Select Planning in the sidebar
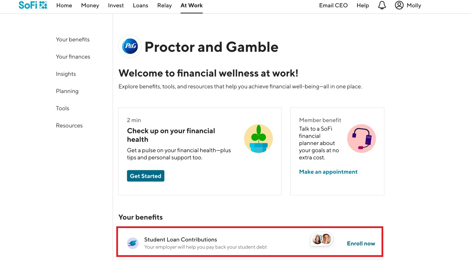 [x=67, y=91]
